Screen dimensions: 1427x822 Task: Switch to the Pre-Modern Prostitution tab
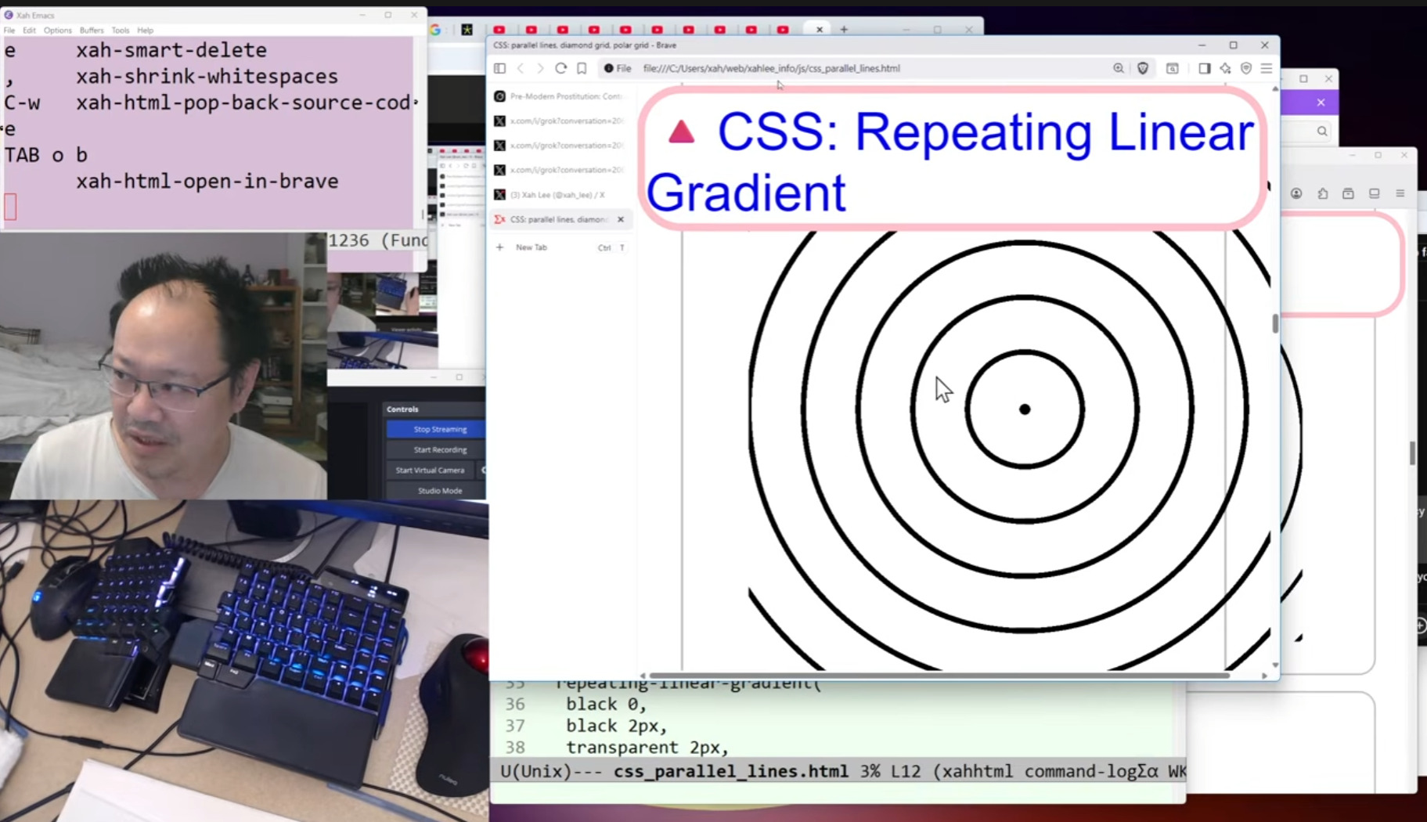[560, 96]
